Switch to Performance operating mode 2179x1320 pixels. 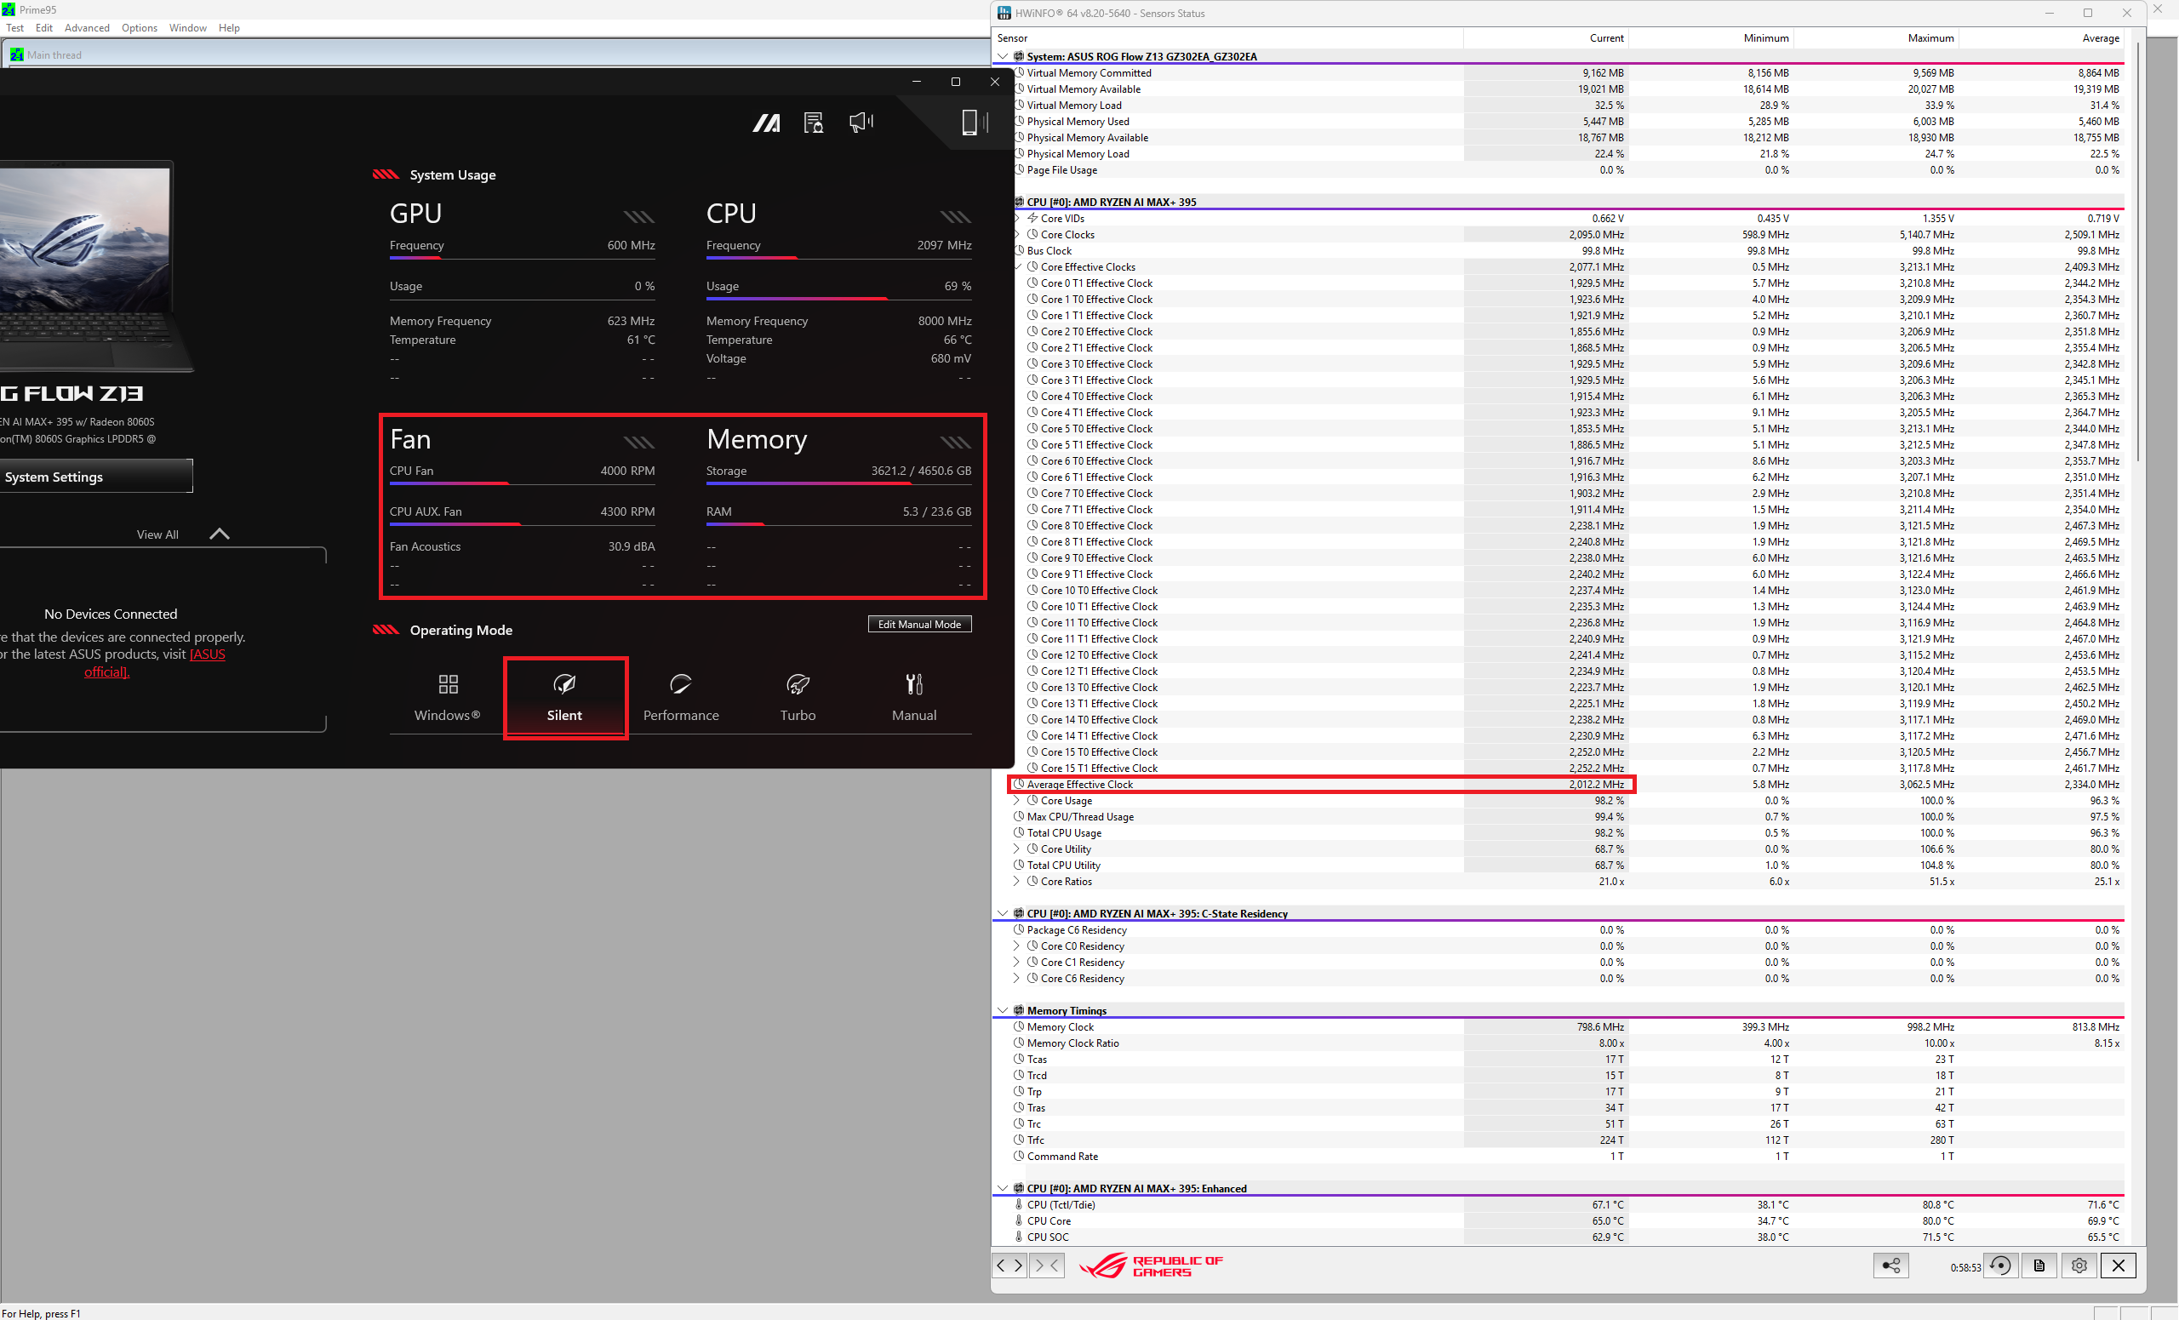(x=681, y=698)
